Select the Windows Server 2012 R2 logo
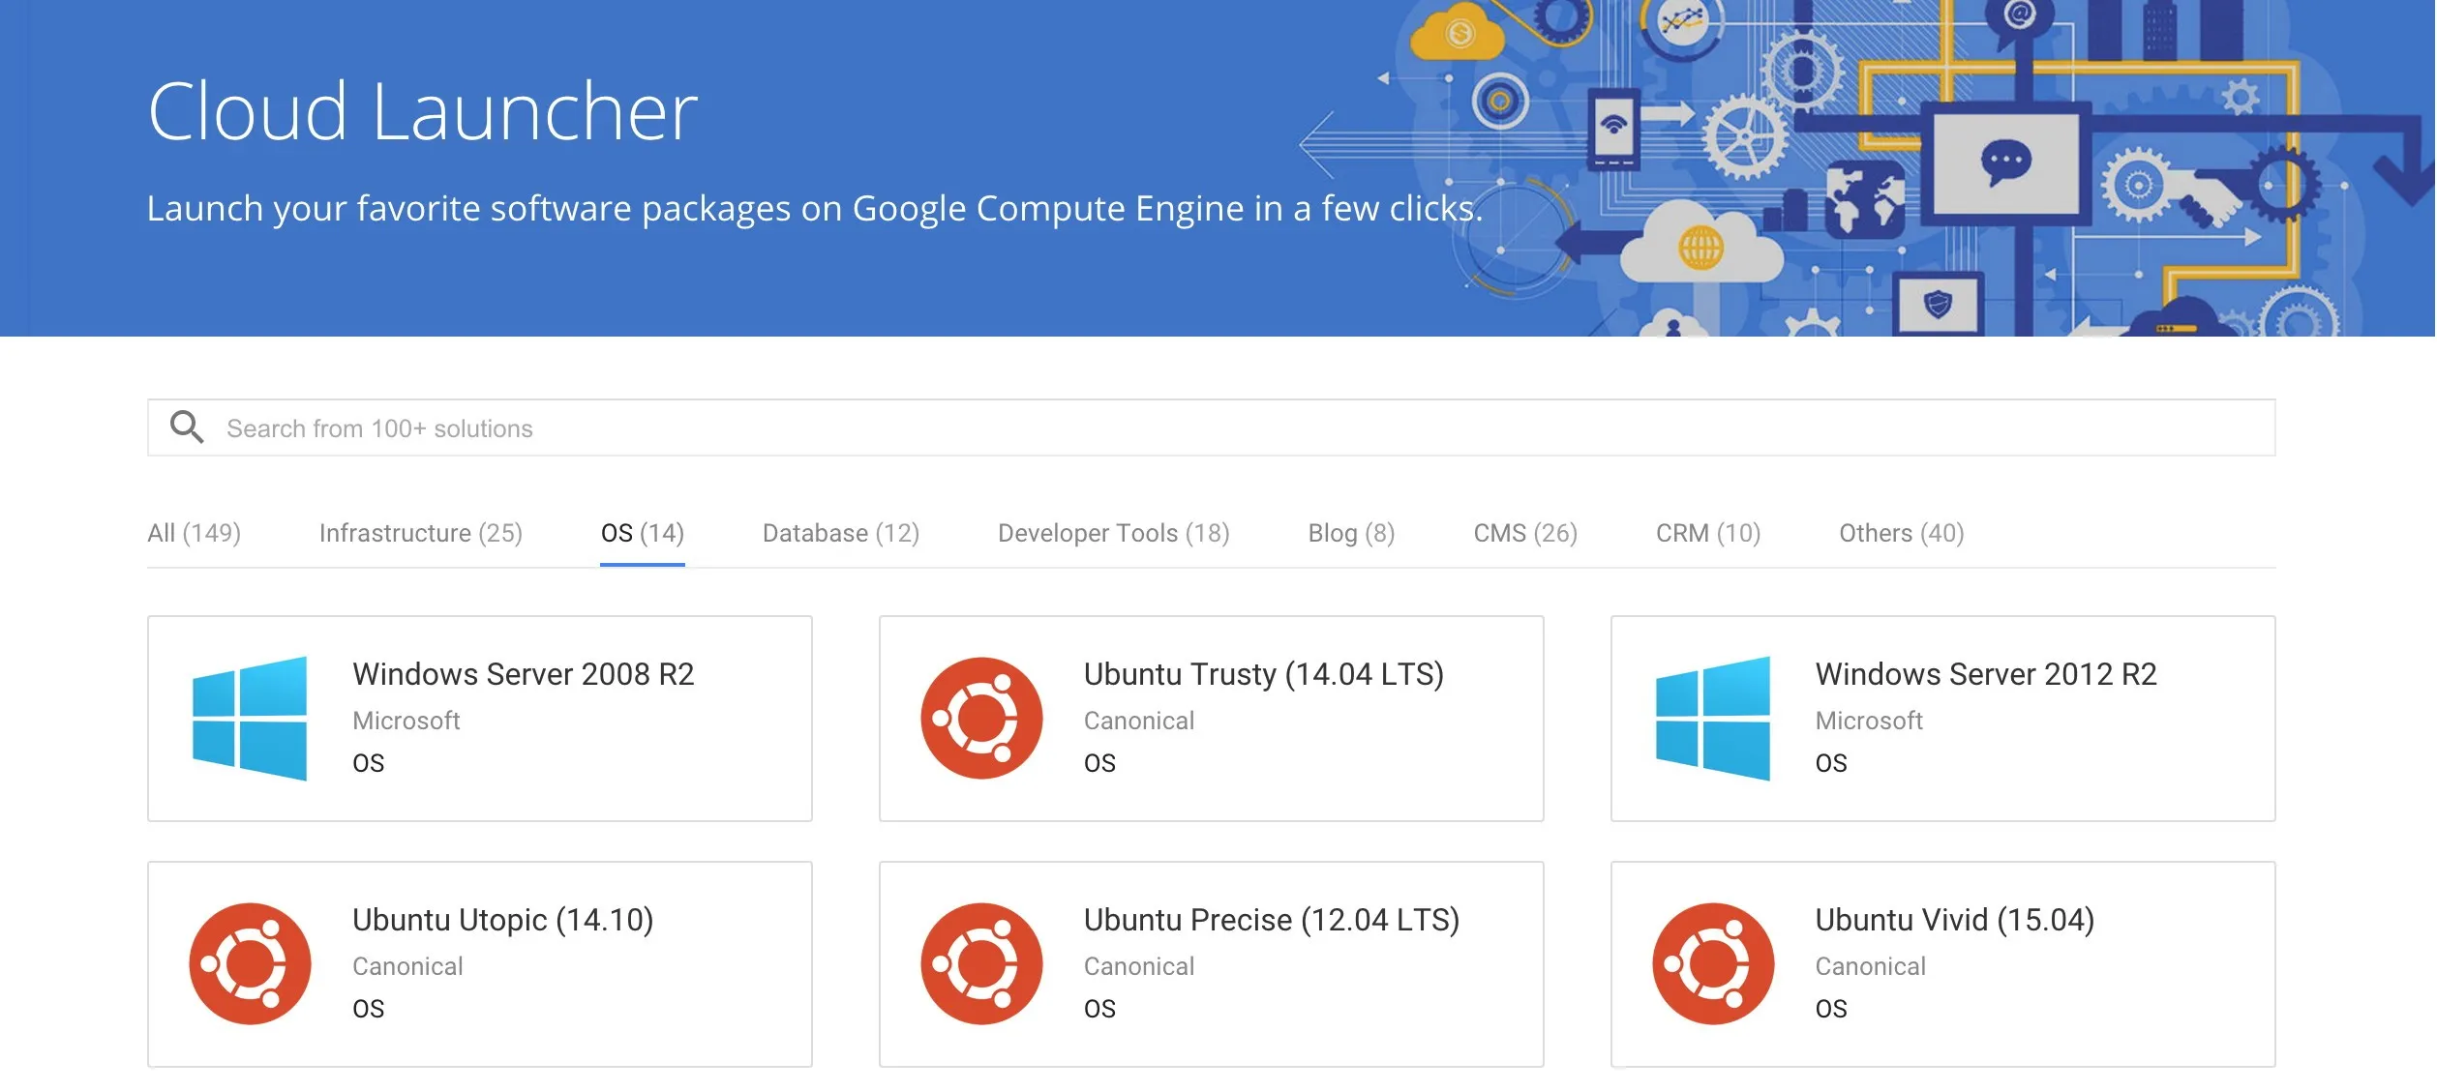The width and height of the screenshot is (2437, 1091). point(1715,717)
